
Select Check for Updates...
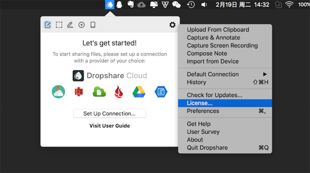point(225,95)
